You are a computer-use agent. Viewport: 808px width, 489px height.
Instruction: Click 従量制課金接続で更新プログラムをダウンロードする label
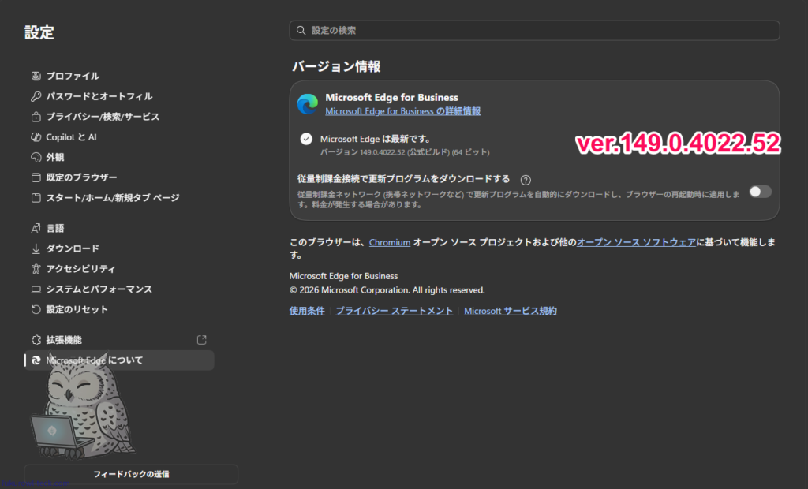pos(403,179)
